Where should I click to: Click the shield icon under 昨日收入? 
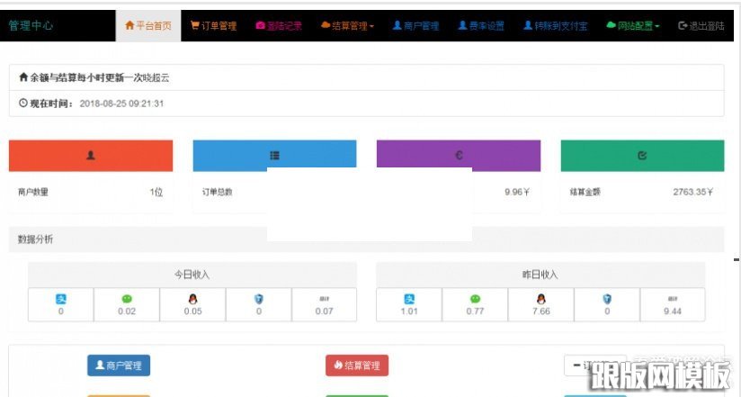[607, 299]
